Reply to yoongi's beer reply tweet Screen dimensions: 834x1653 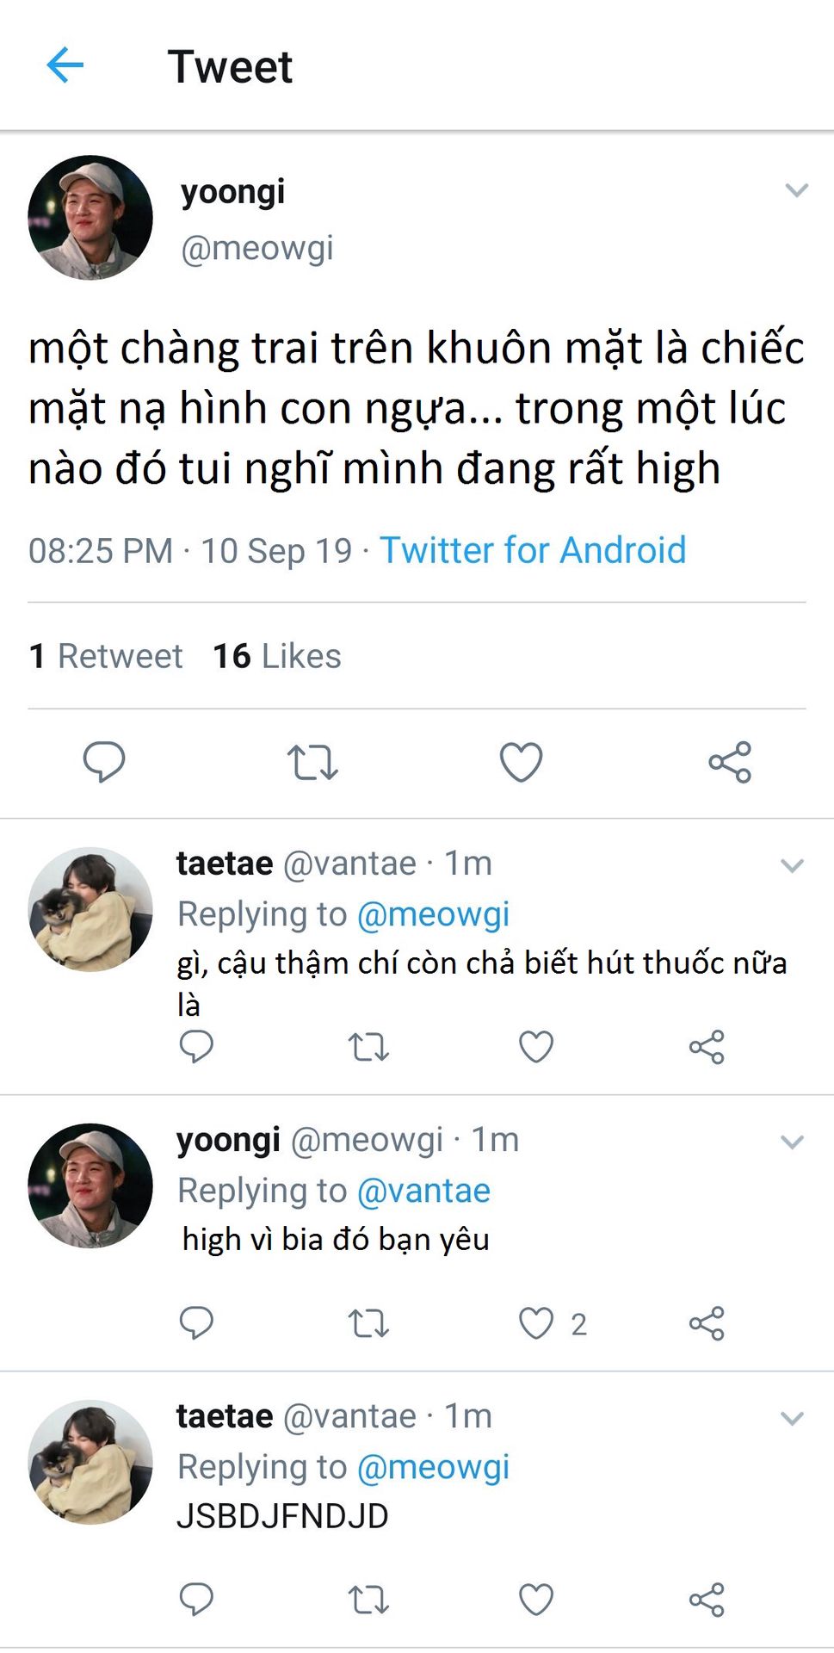coord(196,1322)
